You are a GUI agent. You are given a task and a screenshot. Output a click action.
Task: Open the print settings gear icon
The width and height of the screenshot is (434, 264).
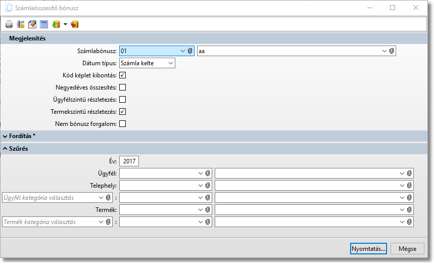click(21, 24)
